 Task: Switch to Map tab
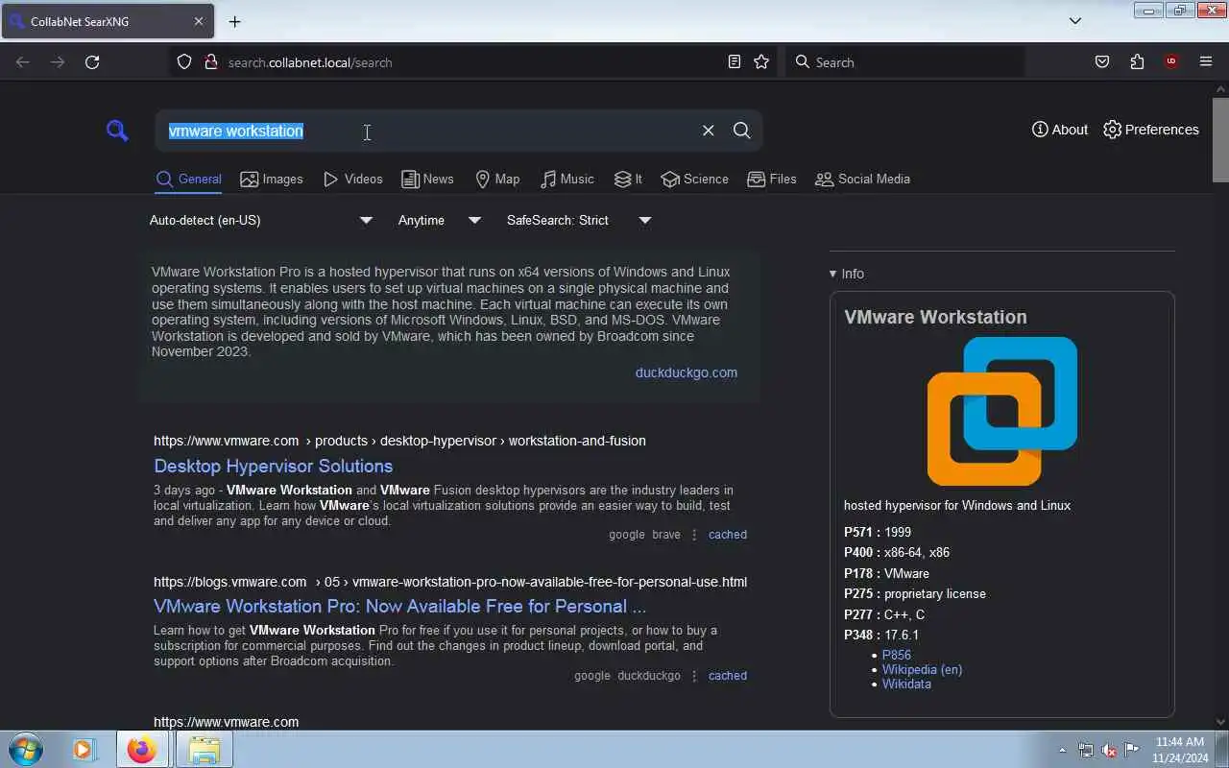pyautogui.click(x=497, y=180)
